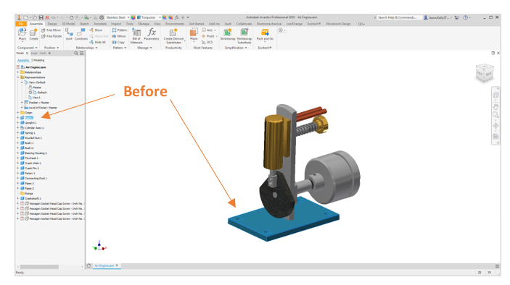Click the ViewCube in the viewport
The height and width of the screenshot is (285, 510).
point(485,72)
